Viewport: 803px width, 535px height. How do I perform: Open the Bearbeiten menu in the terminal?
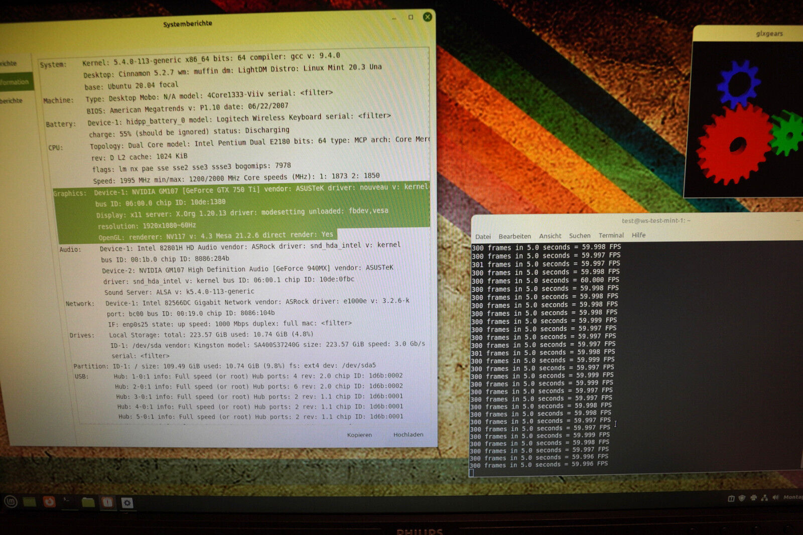514,236
